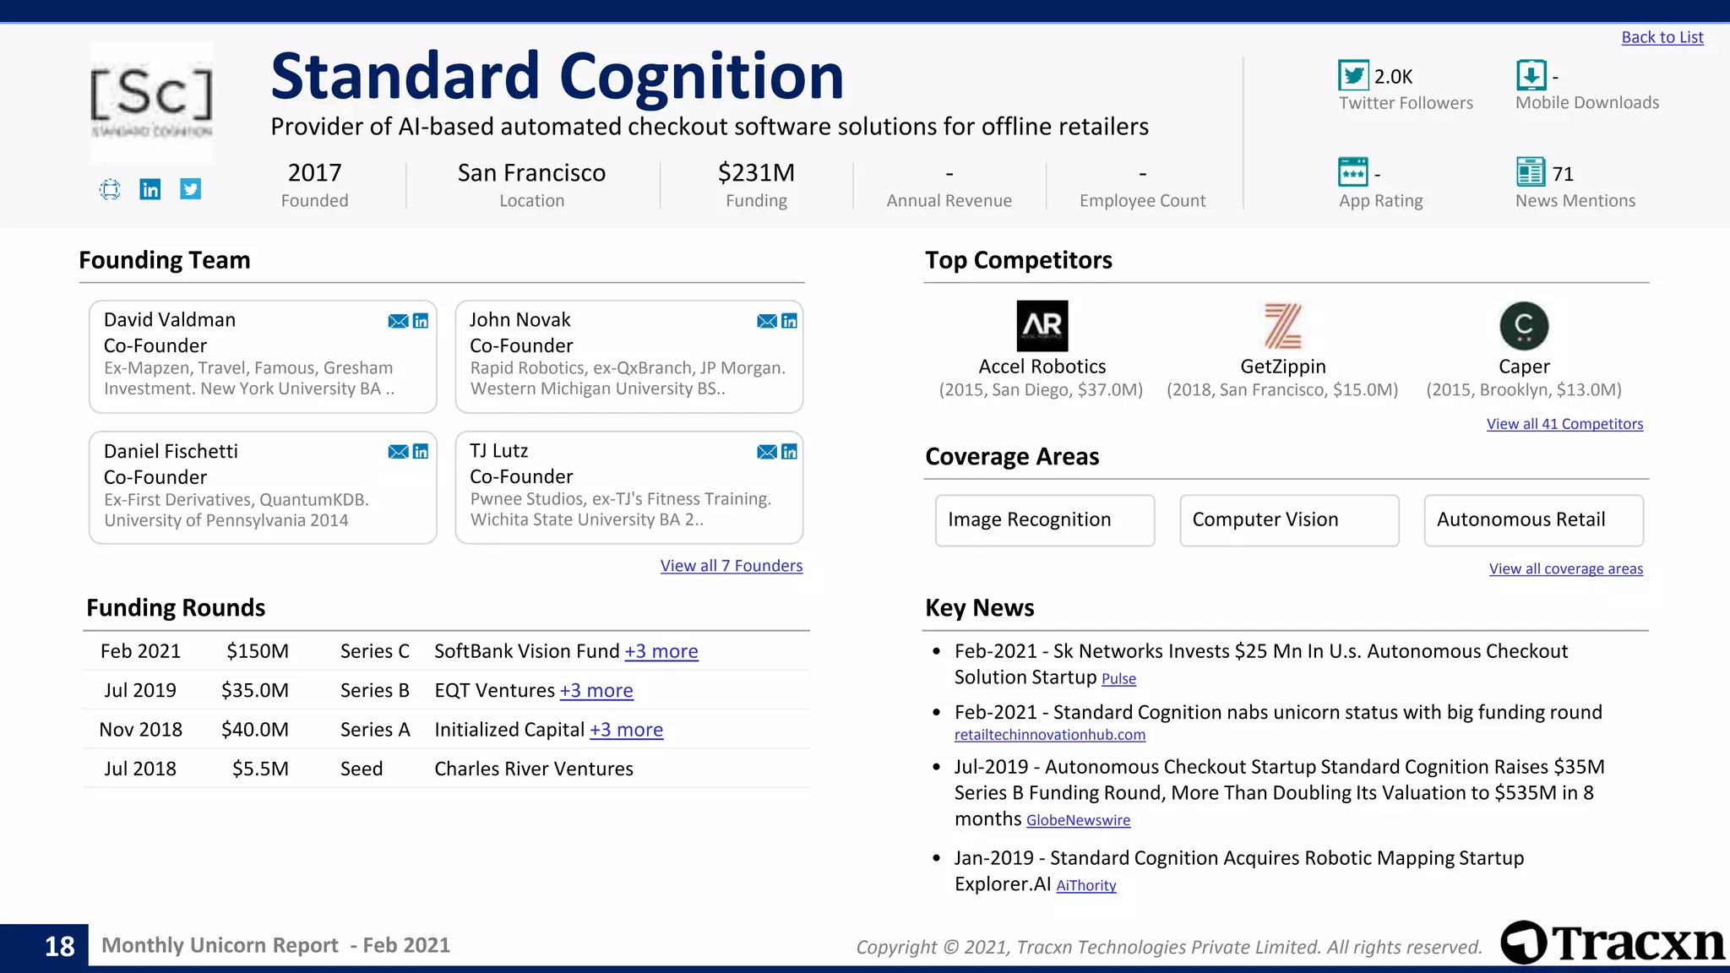
Task: Open View all 41 Competitors link
Action: pos(1564,424)
